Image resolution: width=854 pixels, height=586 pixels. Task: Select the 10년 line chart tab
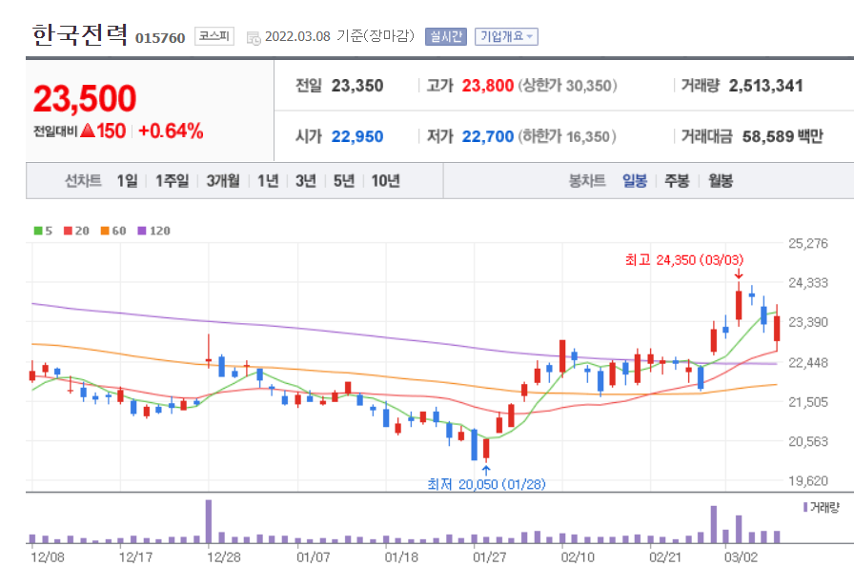click(386, 180)
